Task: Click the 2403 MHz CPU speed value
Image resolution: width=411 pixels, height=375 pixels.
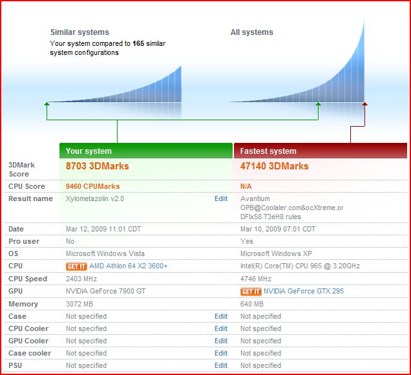Action: (x=81, y=279)
